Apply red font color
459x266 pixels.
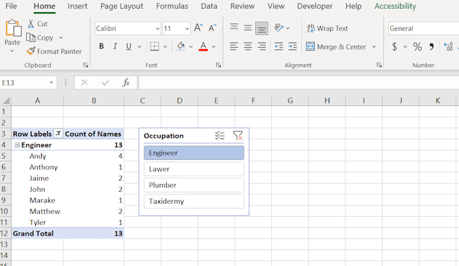coord(203,46)
